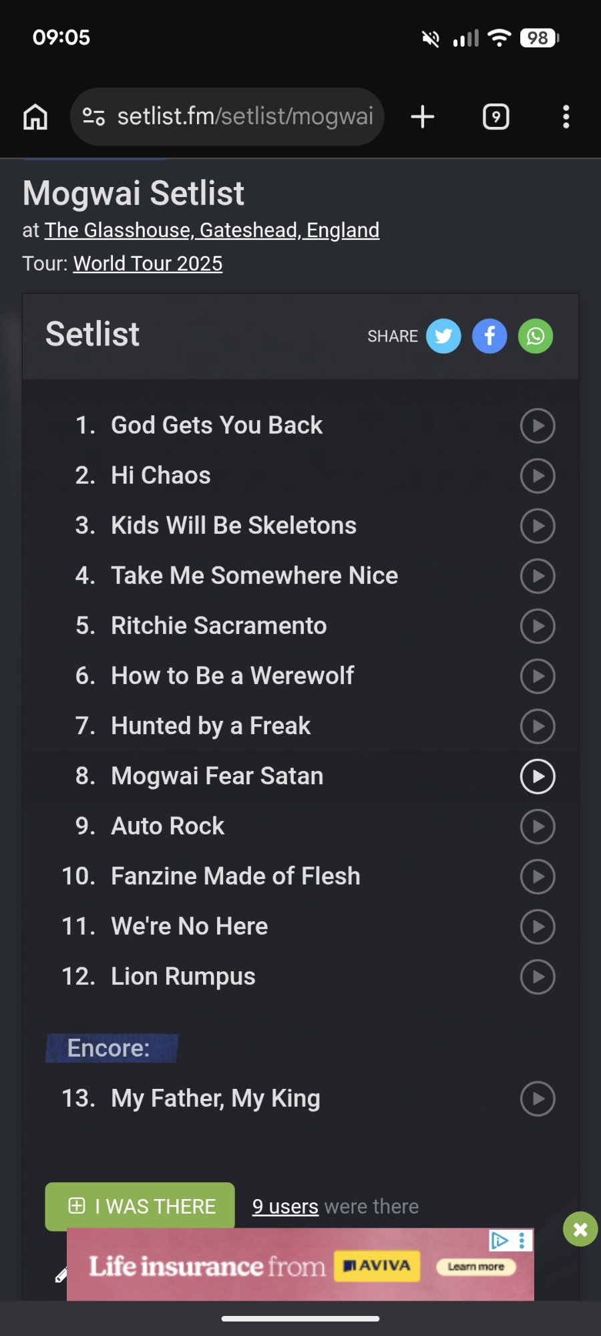The image size is (601, 1336).
Task: Open the tab switcher showing 9 tabs
Action: coord(495,117)
